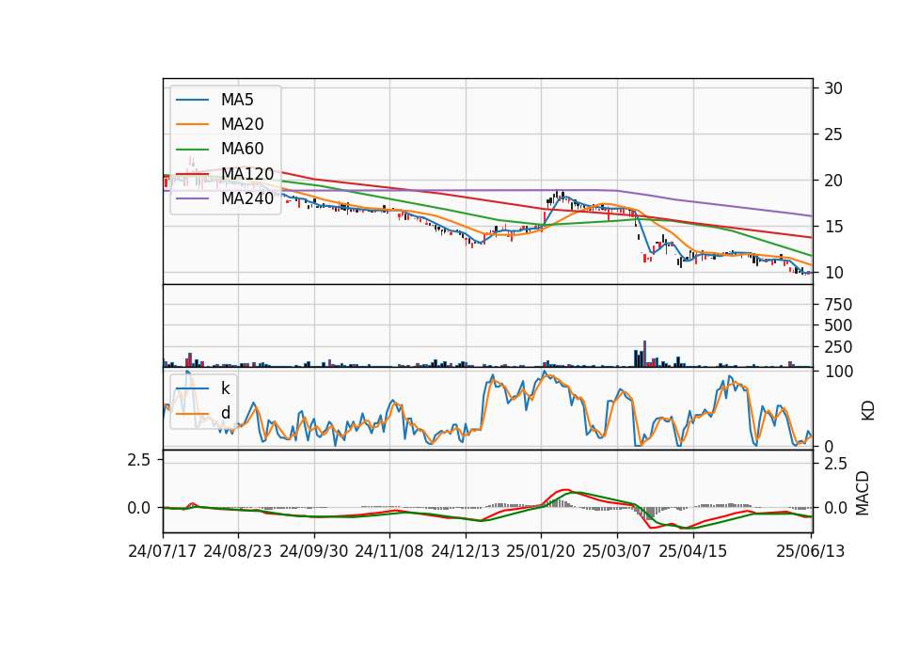
Task: Click the purple MA240 legend line sample
Action: point(192,198)
